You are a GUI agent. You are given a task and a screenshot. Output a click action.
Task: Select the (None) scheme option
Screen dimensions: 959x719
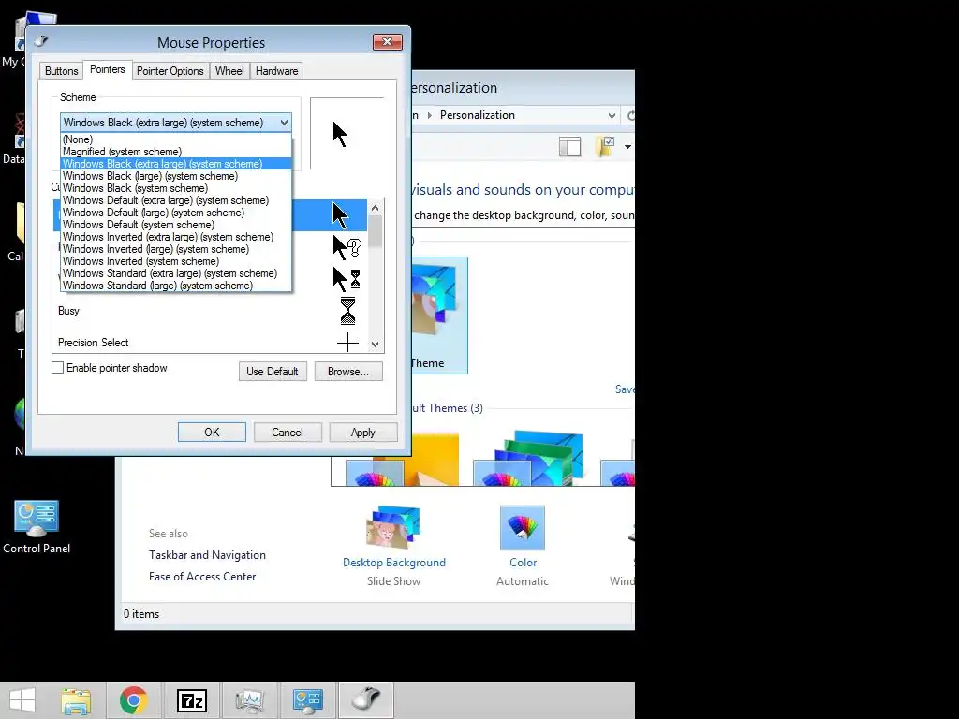tap(176, 139)
